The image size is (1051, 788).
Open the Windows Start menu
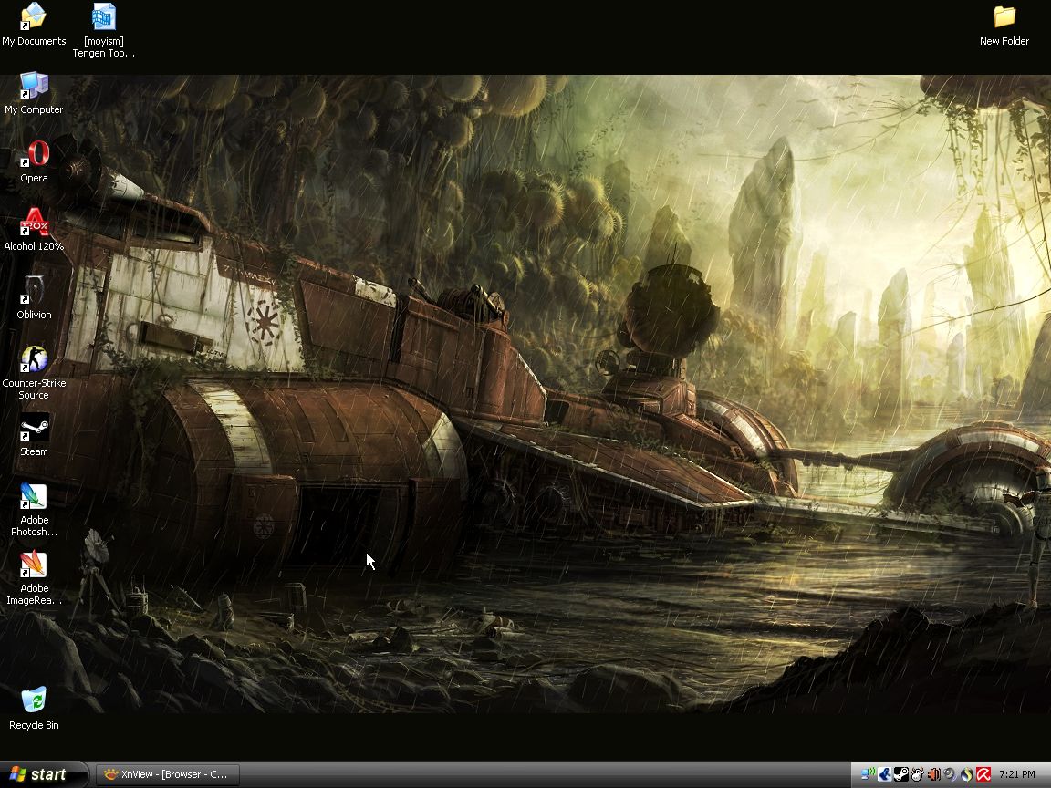point(43,774)
